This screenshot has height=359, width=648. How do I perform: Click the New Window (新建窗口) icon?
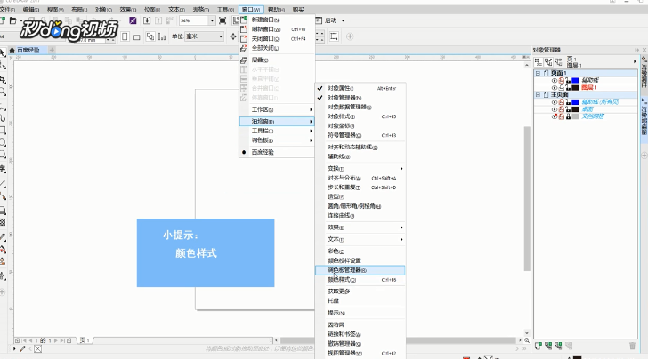point(244,20)
